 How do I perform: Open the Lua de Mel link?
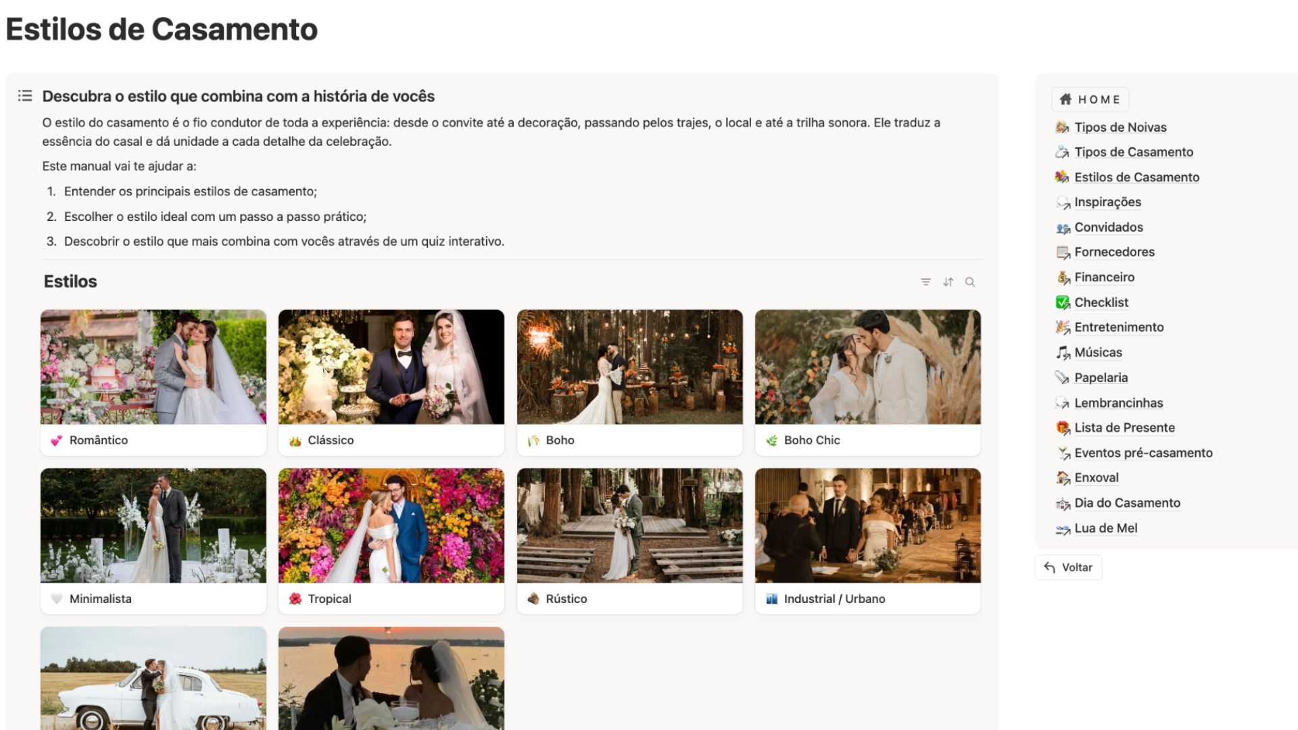point(1105,528)
